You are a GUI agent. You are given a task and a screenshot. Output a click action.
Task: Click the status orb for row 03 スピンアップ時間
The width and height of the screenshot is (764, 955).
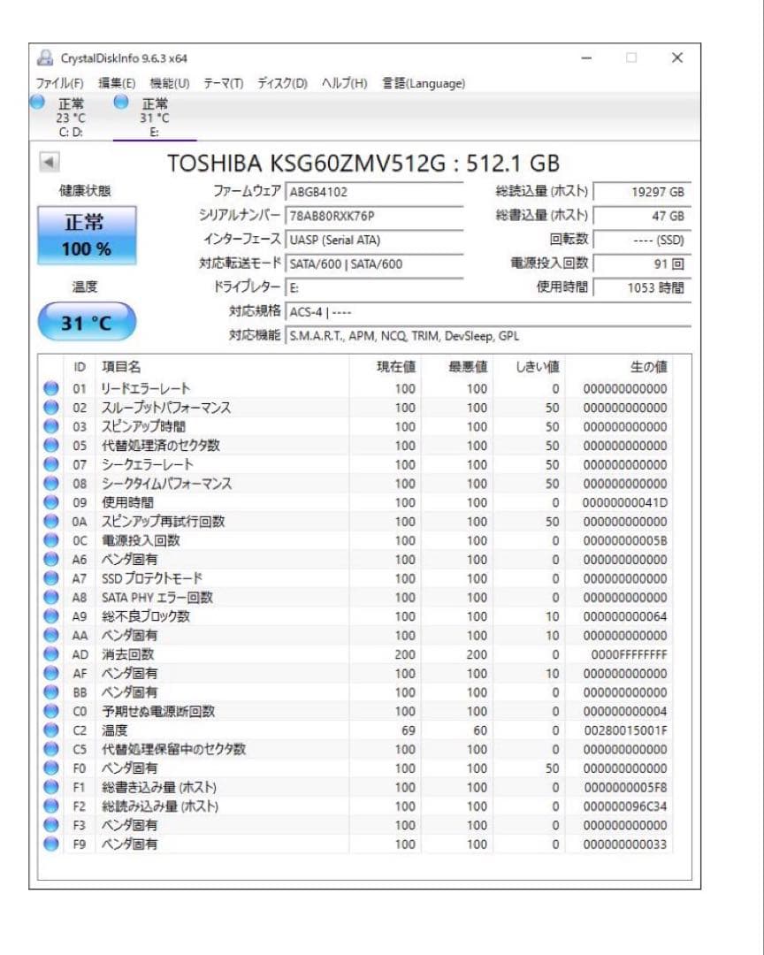[51, 426]
